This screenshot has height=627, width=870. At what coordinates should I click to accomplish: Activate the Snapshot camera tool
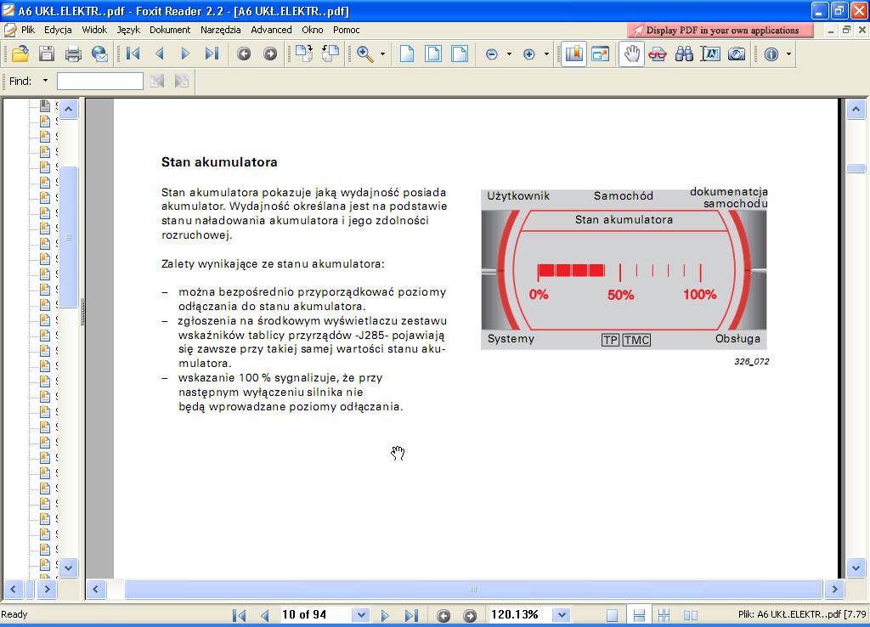737,54
